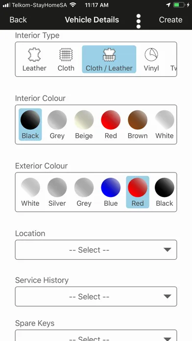Go Back from Vehicle Details
The width and height of the screenshot is (192, 341).
tap(18, 20)
